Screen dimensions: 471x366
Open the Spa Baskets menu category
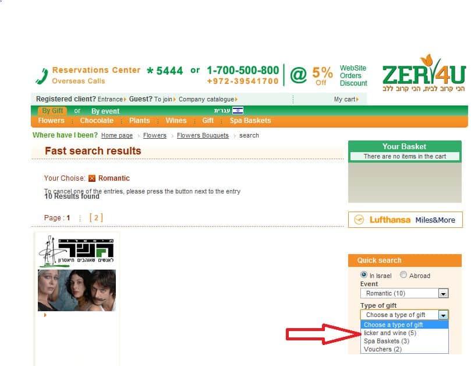[x=250, y=121]
